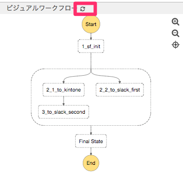The image size is (183, 186).
Task: Select the 2_2_to_slack_first state
Action: click(x=119, y=90)
